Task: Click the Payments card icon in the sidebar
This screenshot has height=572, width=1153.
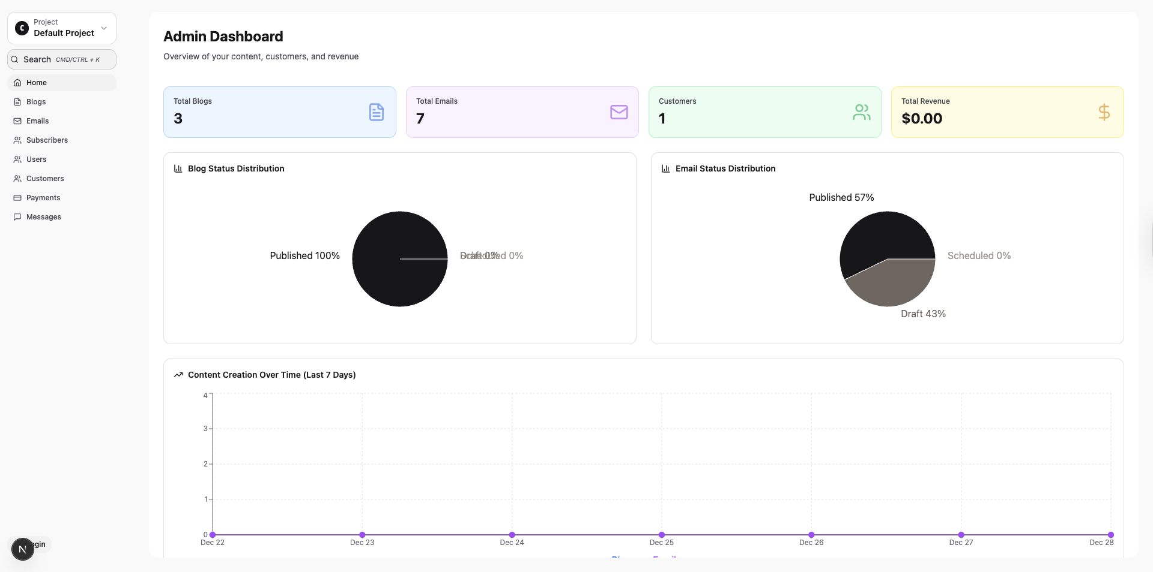Action: point(17,198)
